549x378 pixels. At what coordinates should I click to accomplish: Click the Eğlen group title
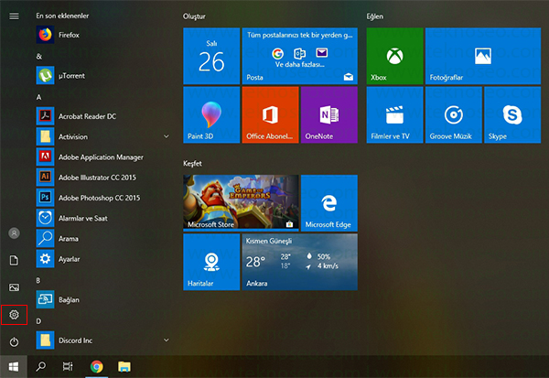(x=374, y=16)
